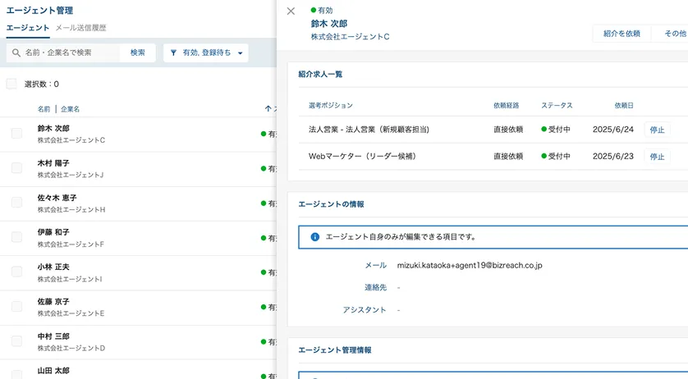Viewport: 688px width, 379px height.
Task: Click the search magnifier icon
Action: pyautogui.click(x=16, y=53)
